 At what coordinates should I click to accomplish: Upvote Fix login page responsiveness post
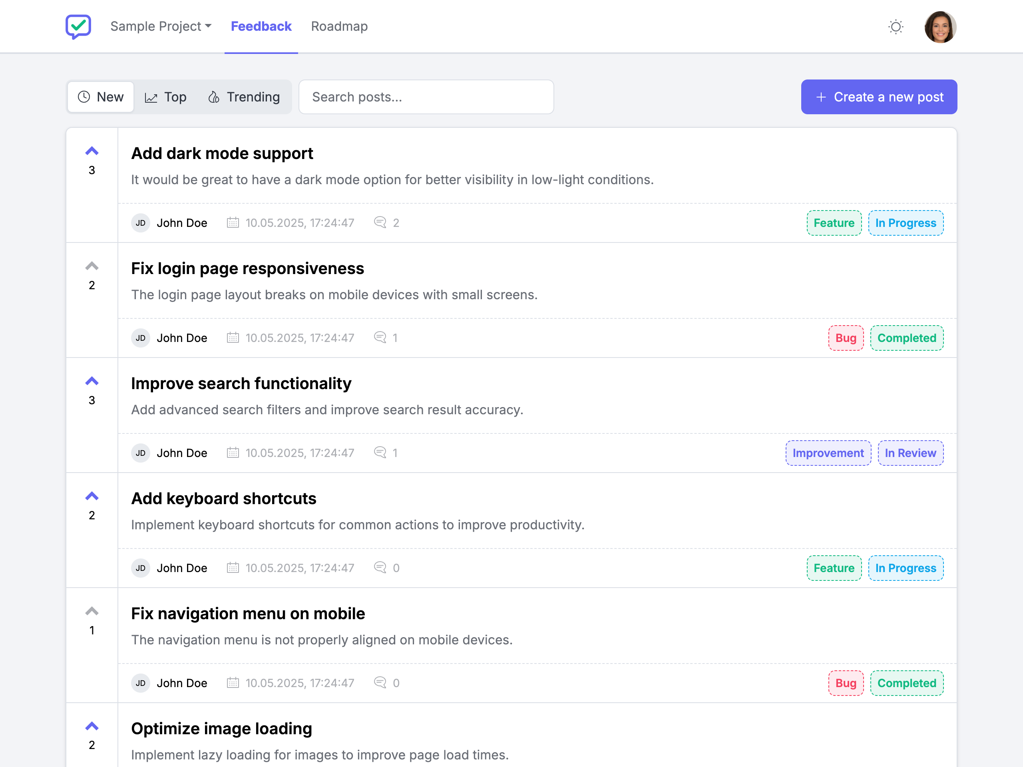coord(92,266)
